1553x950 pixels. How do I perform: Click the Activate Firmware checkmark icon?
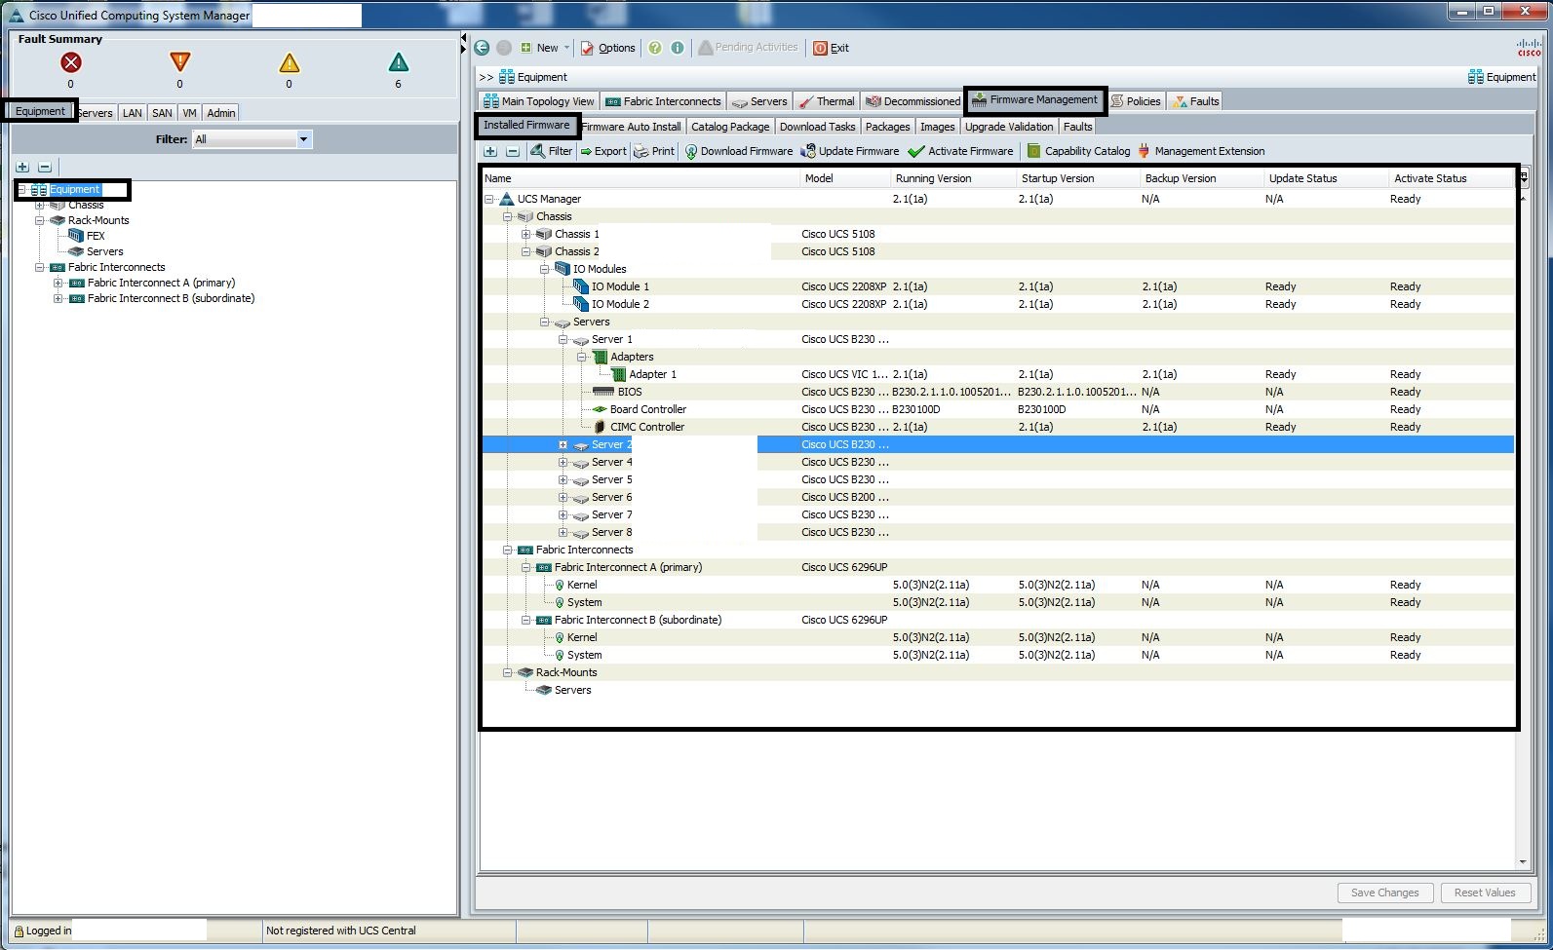pos(915,152)
